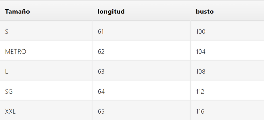
Task: Click the longitud value 65
Action: pyautogui.click(x=101, y=111)
